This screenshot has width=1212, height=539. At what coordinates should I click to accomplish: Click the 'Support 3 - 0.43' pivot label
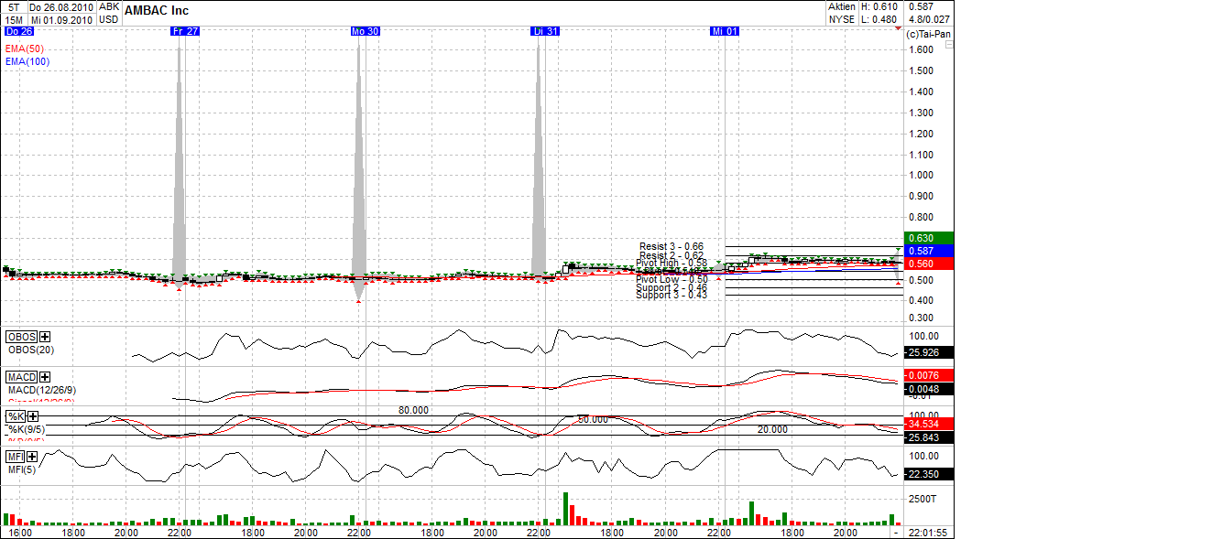(672, 295)
